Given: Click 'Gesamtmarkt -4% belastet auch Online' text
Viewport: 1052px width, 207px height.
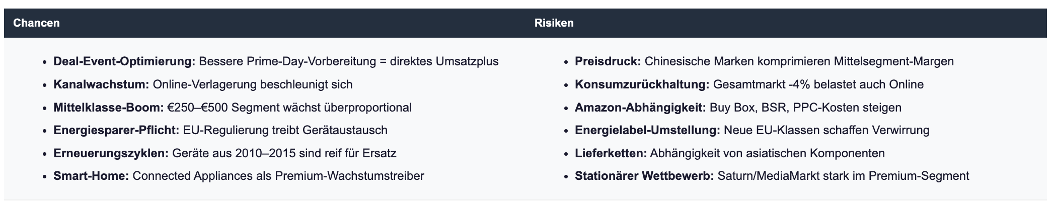Looking at the screenshot, I should 818,84.
